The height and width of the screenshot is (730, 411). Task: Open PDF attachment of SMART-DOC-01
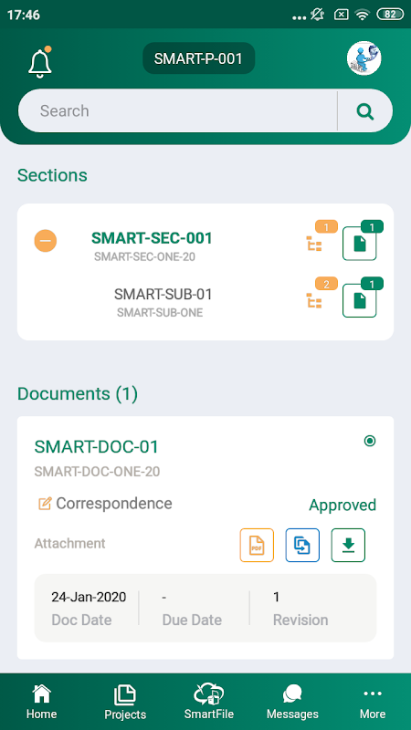(257, 545)
